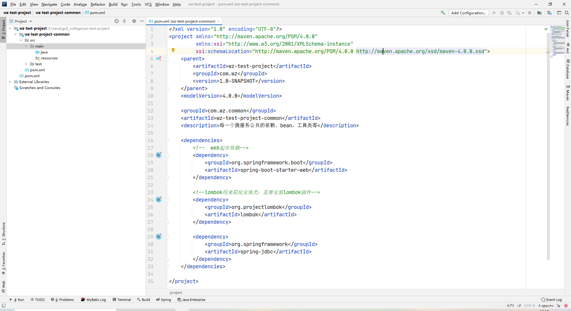
Task: Click the Build Project hammer icon
Action: [443, 13]
